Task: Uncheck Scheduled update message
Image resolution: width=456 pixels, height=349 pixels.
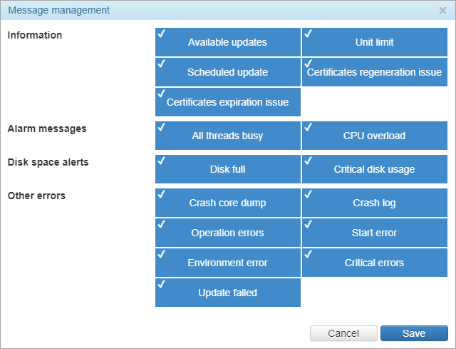Action: click(x=227, y=72)
